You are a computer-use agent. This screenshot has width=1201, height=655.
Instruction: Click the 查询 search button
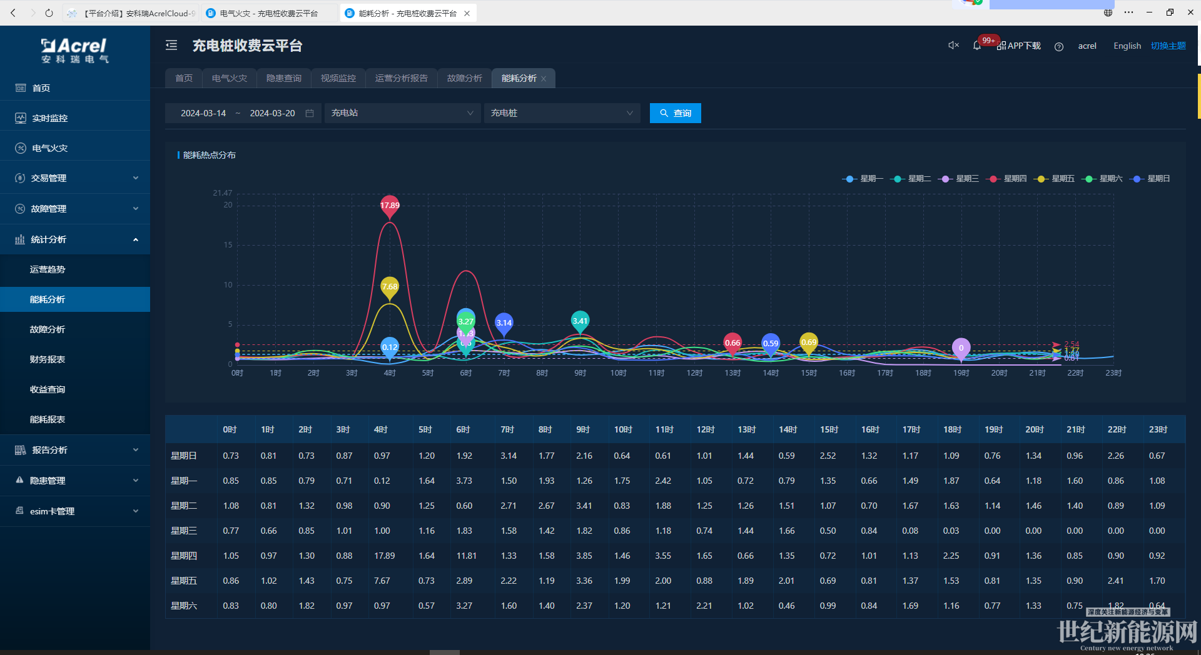pyautogui.click(x=675, y=113)
